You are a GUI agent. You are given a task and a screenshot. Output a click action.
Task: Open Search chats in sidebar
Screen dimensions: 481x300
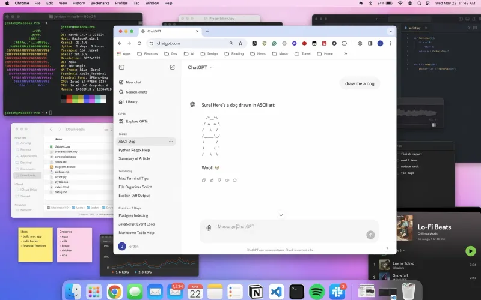click(x=136, y=92)
